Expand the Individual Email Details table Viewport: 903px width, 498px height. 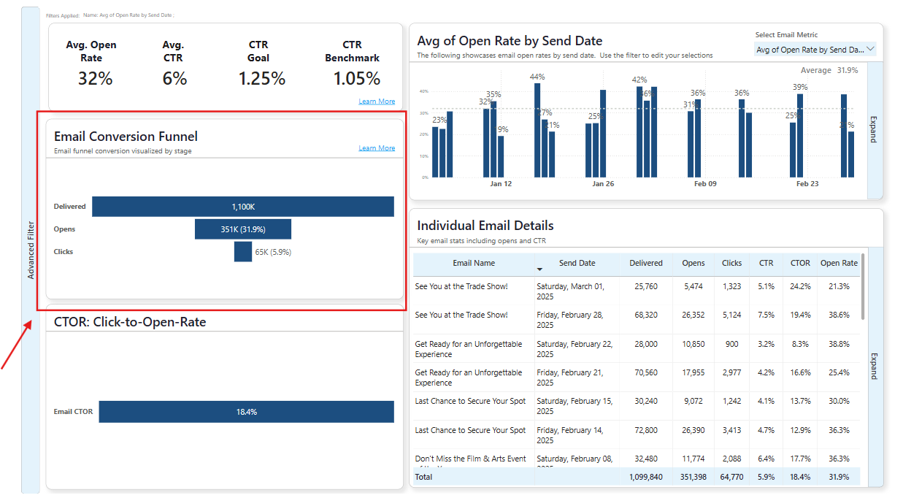[874, 366]
